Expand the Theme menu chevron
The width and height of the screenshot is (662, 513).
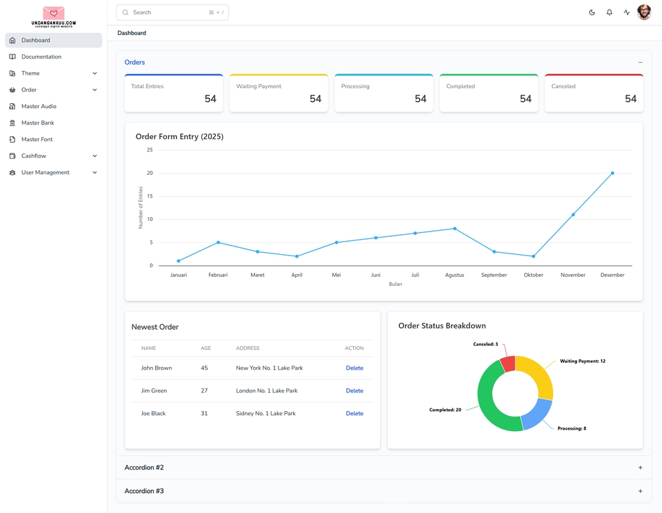tap(94, 73)
